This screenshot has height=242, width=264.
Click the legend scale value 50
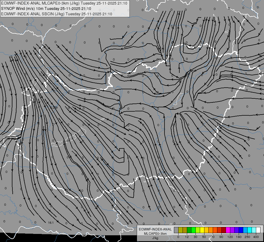click(x=204, y=237)
